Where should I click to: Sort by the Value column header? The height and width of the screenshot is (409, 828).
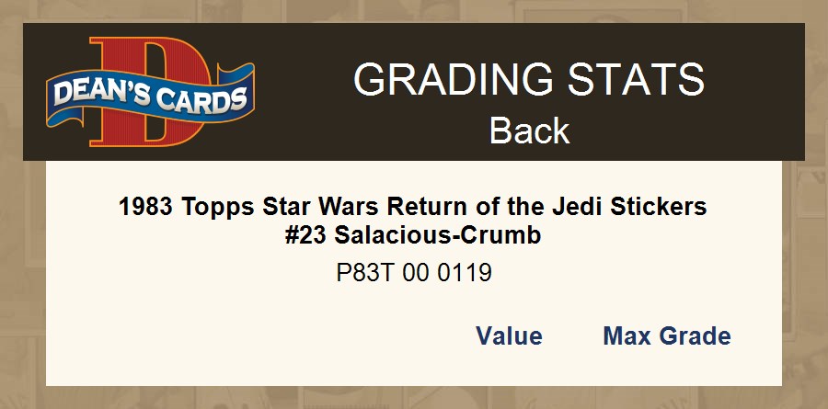[x=509, y=336]
